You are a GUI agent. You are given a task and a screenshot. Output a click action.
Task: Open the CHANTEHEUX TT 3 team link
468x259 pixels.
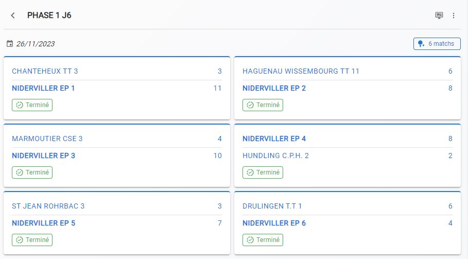[x=45, y=71]
